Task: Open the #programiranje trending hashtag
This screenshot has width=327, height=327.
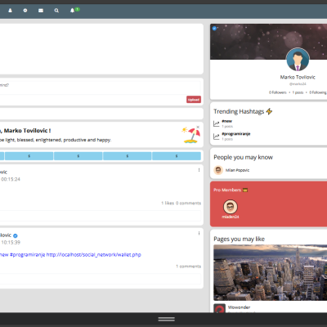Action: point(236,134)
